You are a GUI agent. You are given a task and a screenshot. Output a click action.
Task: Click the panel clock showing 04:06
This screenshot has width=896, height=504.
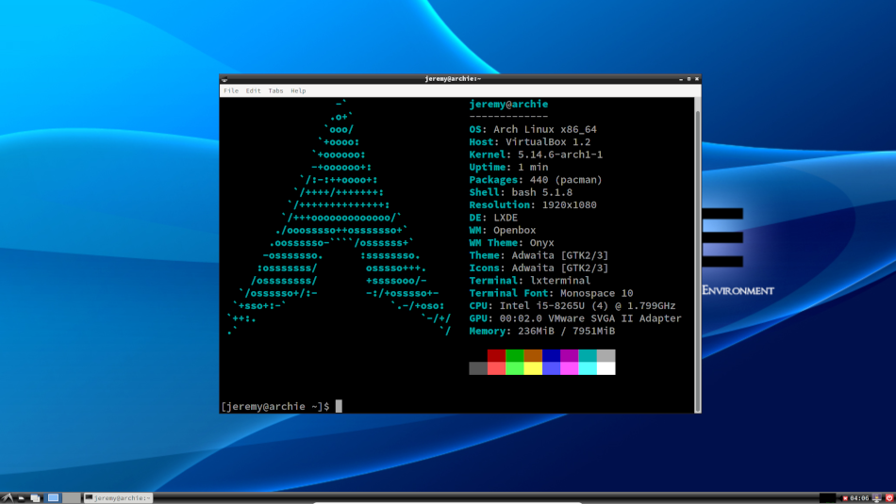coord(859,498)
